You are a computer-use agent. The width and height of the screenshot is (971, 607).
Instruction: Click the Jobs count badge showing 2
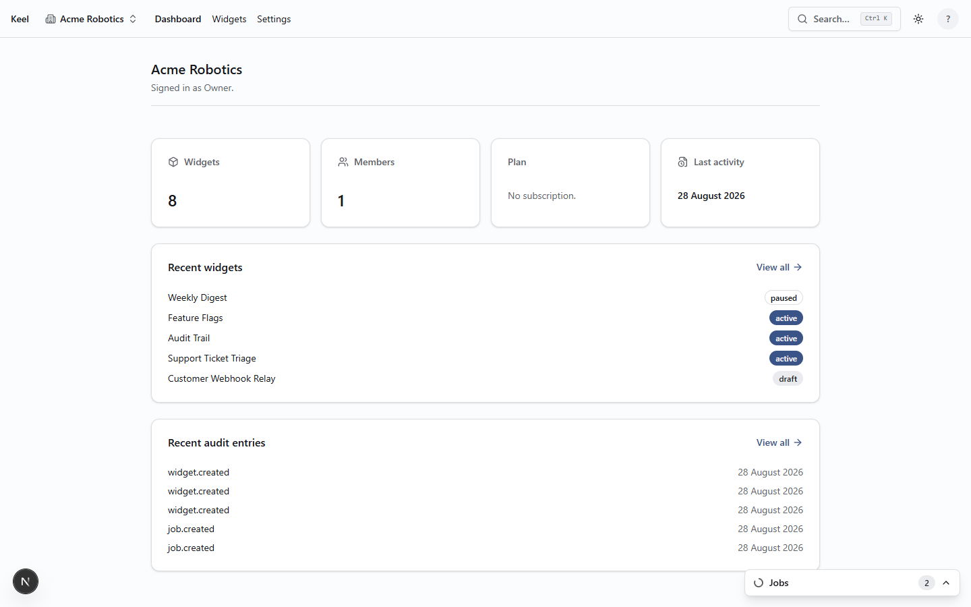[926, 583]
